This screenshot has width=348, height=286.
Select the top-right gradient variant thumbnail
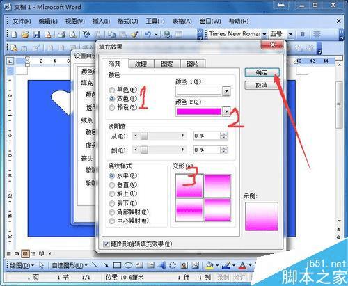(217, 186)
